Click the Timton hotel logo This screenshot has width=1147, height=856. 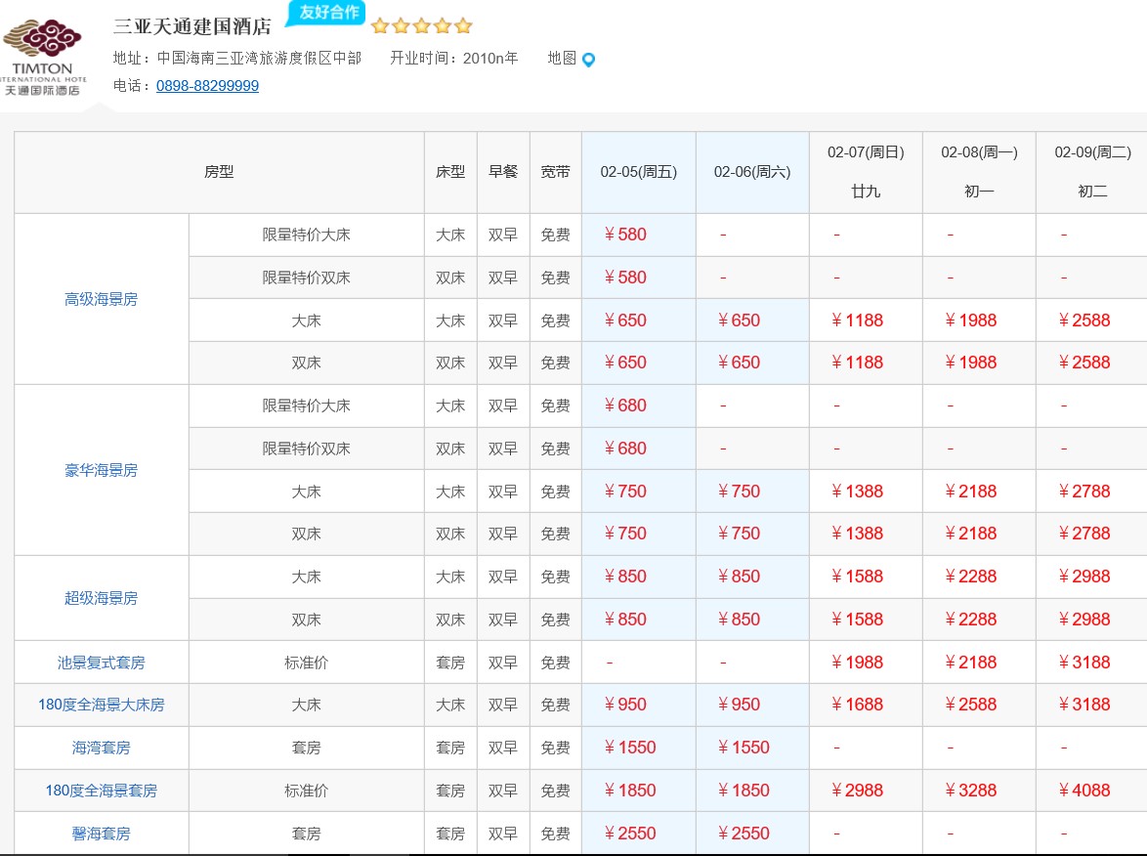(x=43, y=57)
